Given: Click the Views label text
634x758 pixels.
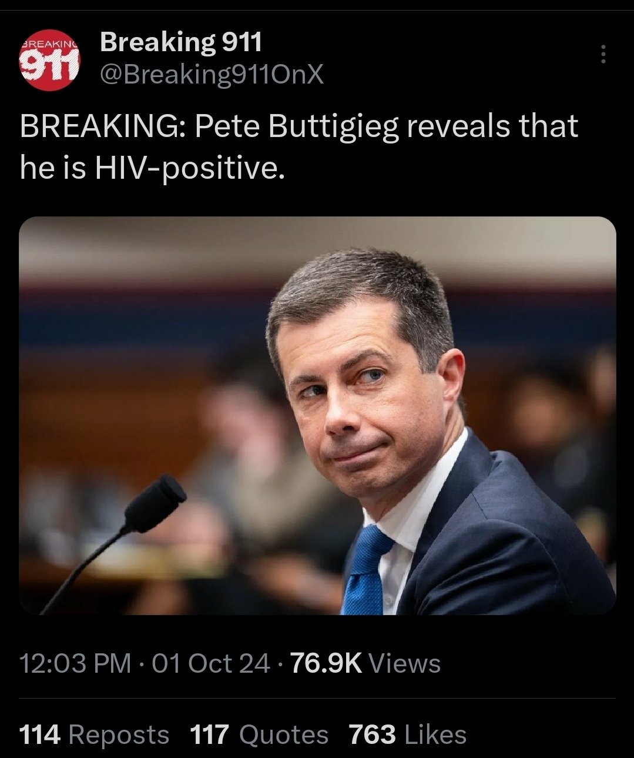Looking at the screenshot, I should point(405,663).
